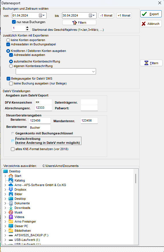Open dropdown arrow of 'von' date field

coord(44,15)
